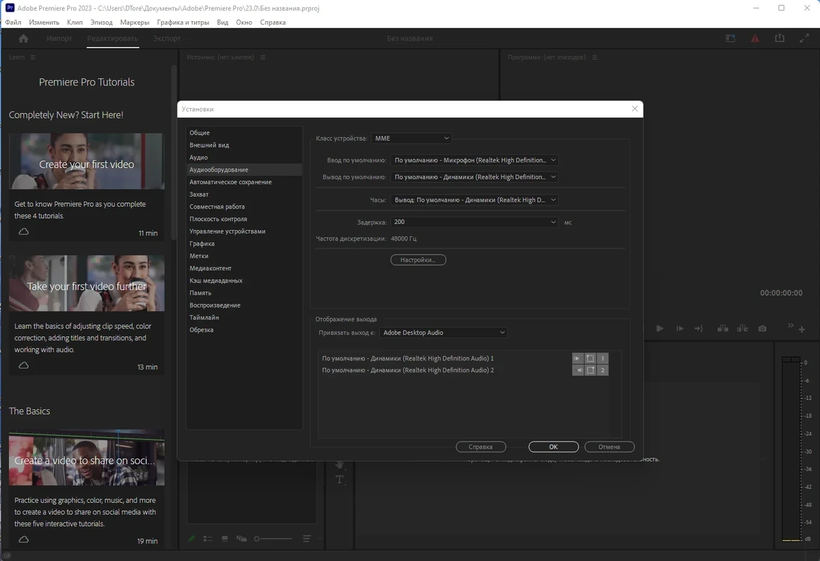Select the Hand tool
Viewport: 820px width, 561px height.
tap(340, 465)
